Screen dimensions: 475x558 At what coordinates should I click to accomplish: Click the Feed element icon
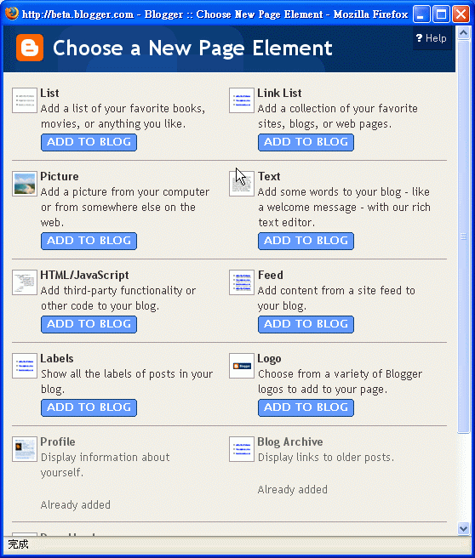point(242,282)
